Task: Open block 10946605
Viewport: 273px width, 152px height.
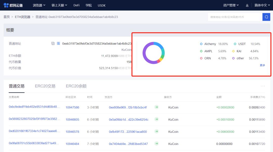Action: pyautogui.click(x=72, y=120)
